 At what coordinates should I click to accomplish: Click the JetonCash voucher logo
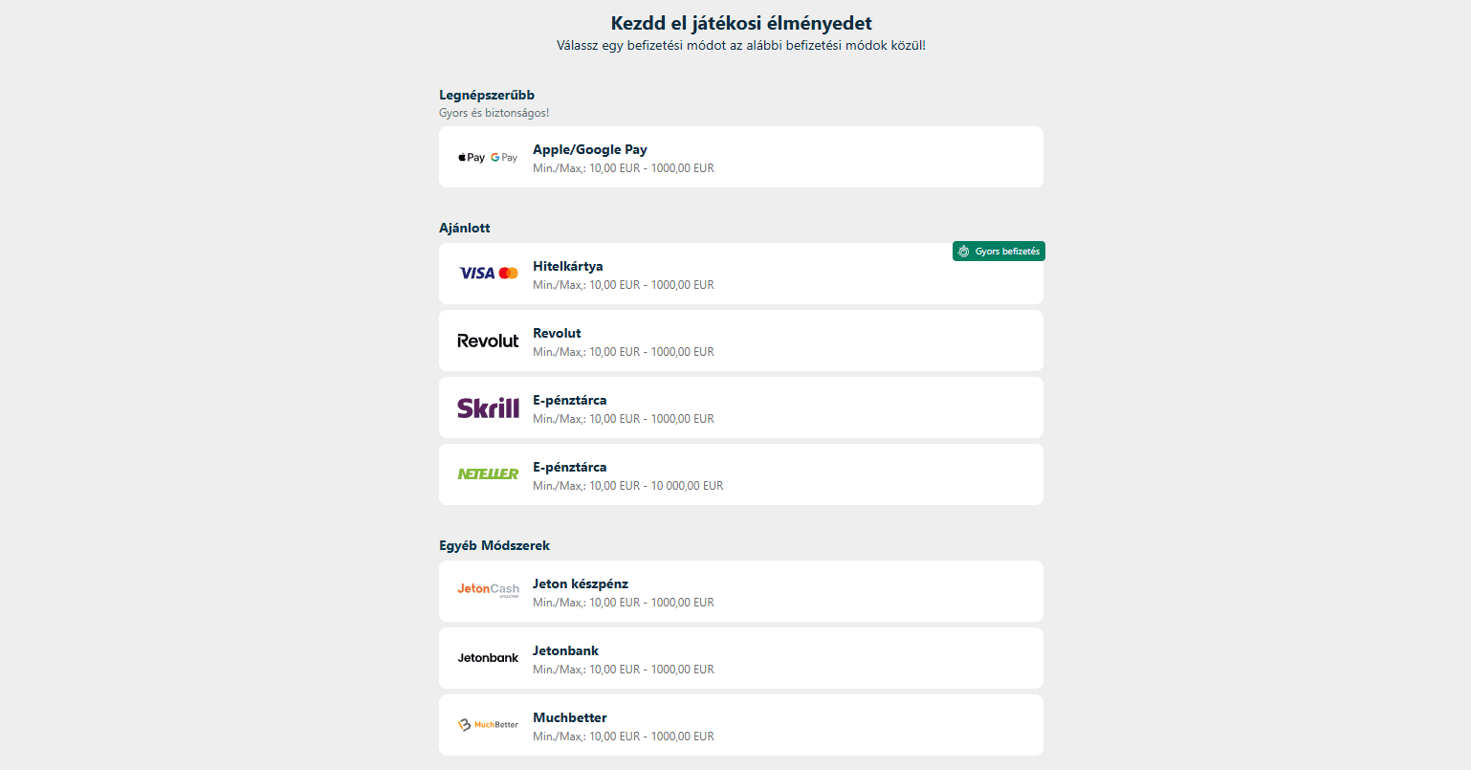[488, 590]
